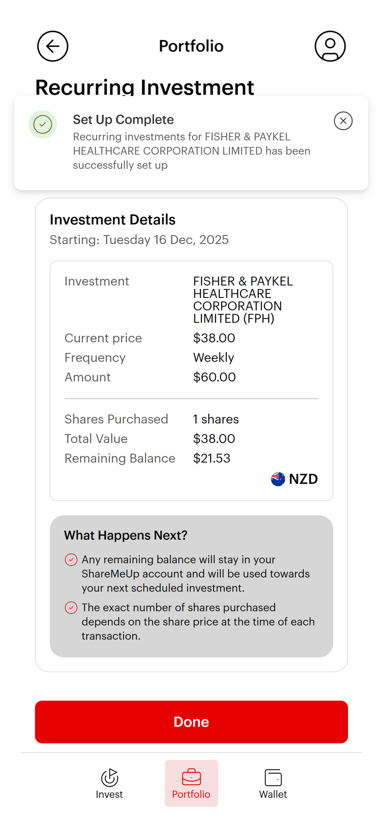Select the Portfolio tab in bottom bar
The height and width of the screenshot is (828, 382).
191,783
